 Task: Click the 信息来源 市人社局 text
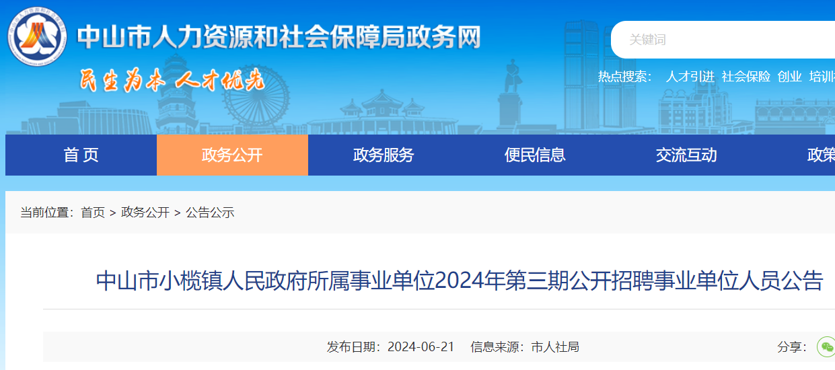pyautogui.click(x=525, y=347)
